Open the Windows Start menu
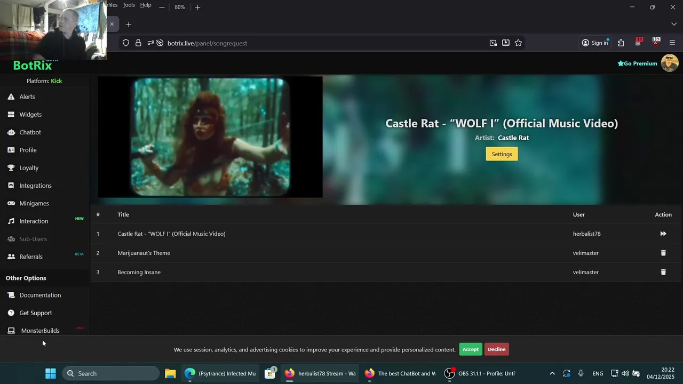The height and width of the screenshot is (384, 683). tap(51, 373)
